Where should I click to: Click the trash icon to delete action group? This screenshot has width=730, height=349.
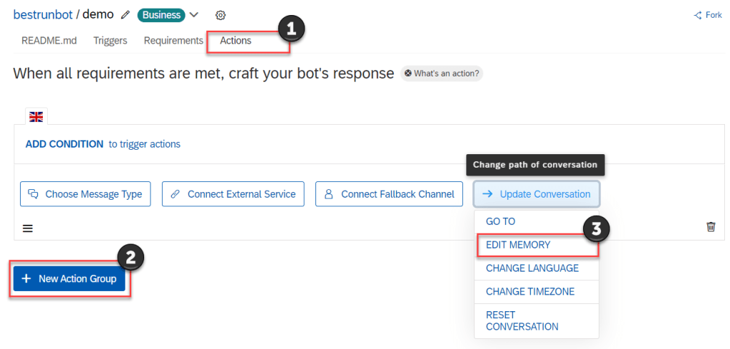click(711, 226)
